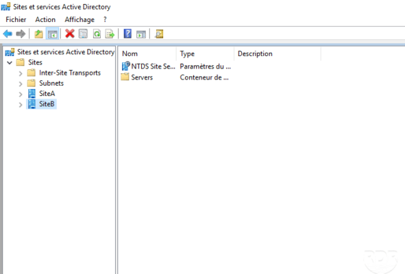Delete selected object with red X
405x274 pixels.
(70, 34)
